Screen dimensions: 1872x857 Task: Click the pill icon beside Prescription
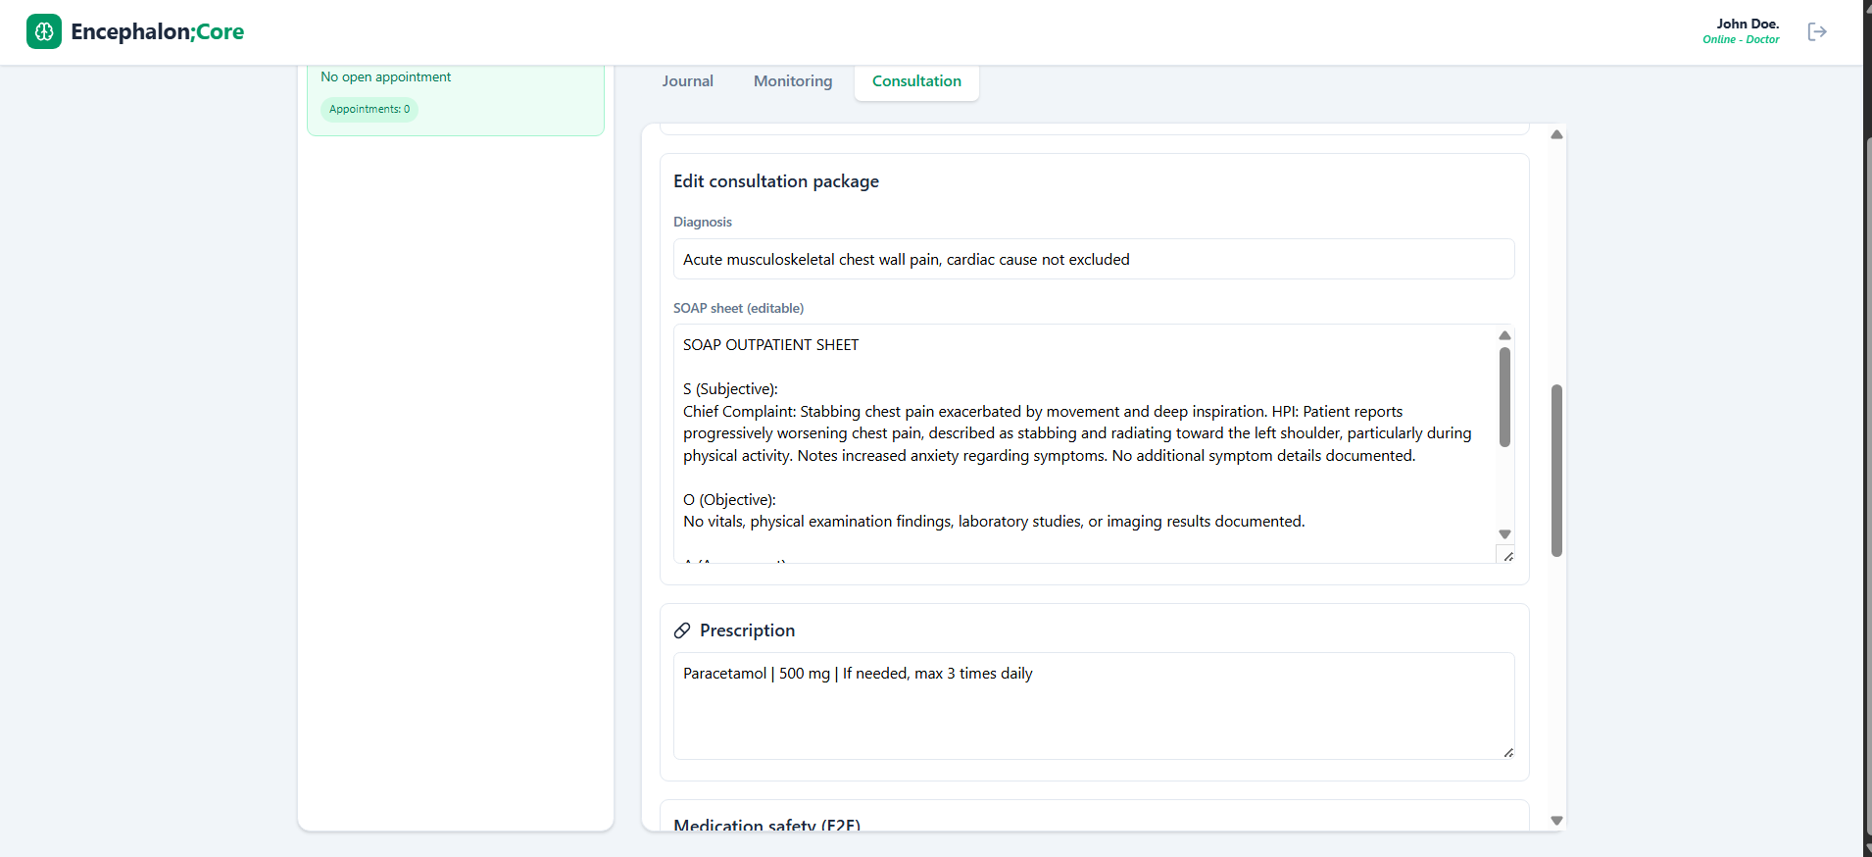pos(682,630)
